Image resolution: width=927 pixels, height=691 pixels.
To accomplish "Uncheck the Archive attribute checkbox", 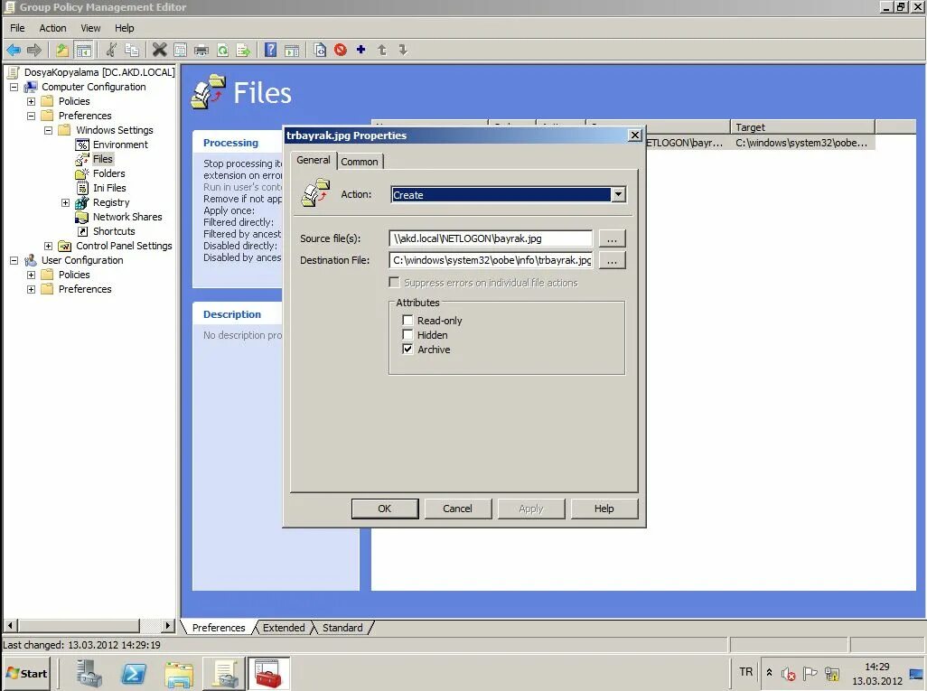I will (408, 350).
